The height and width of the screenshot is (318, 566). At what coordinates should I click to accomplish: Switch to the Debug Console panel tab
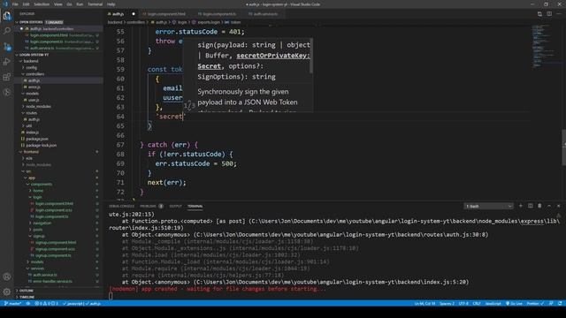point(122,206)
